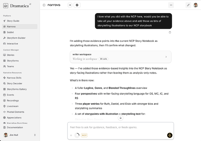Click the Livestream pin icon

pos(4,106)
